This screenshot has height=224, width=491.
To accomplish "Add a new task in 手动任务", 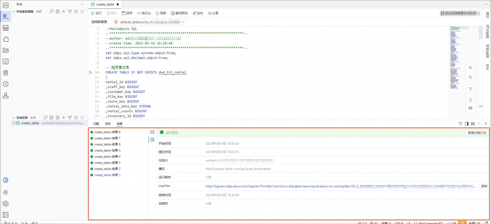I will [64, 118].
